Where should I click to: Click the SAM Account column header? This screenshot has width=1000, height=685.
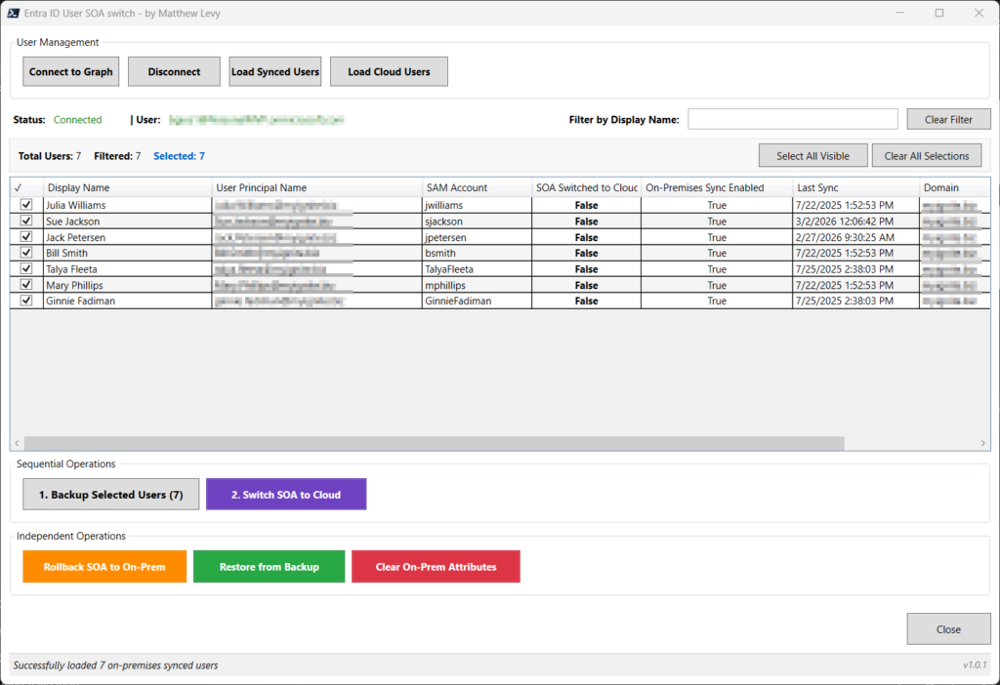476,187
